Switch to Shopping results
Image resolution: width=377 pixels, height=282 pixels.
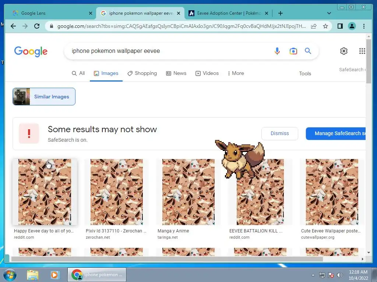(x=142, y=73)
